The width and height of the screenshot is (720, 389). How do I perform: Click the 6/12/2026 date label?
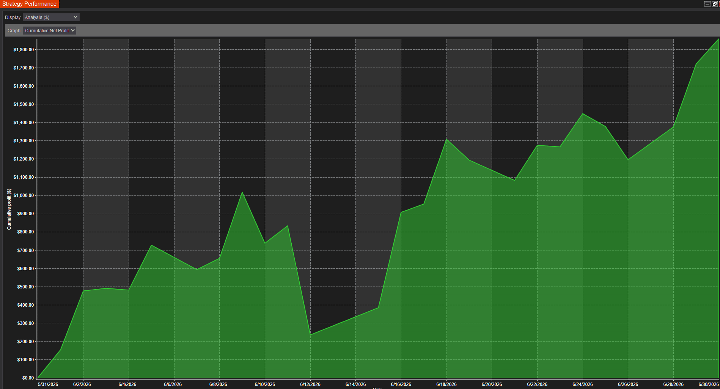click(x=310, y=384)
